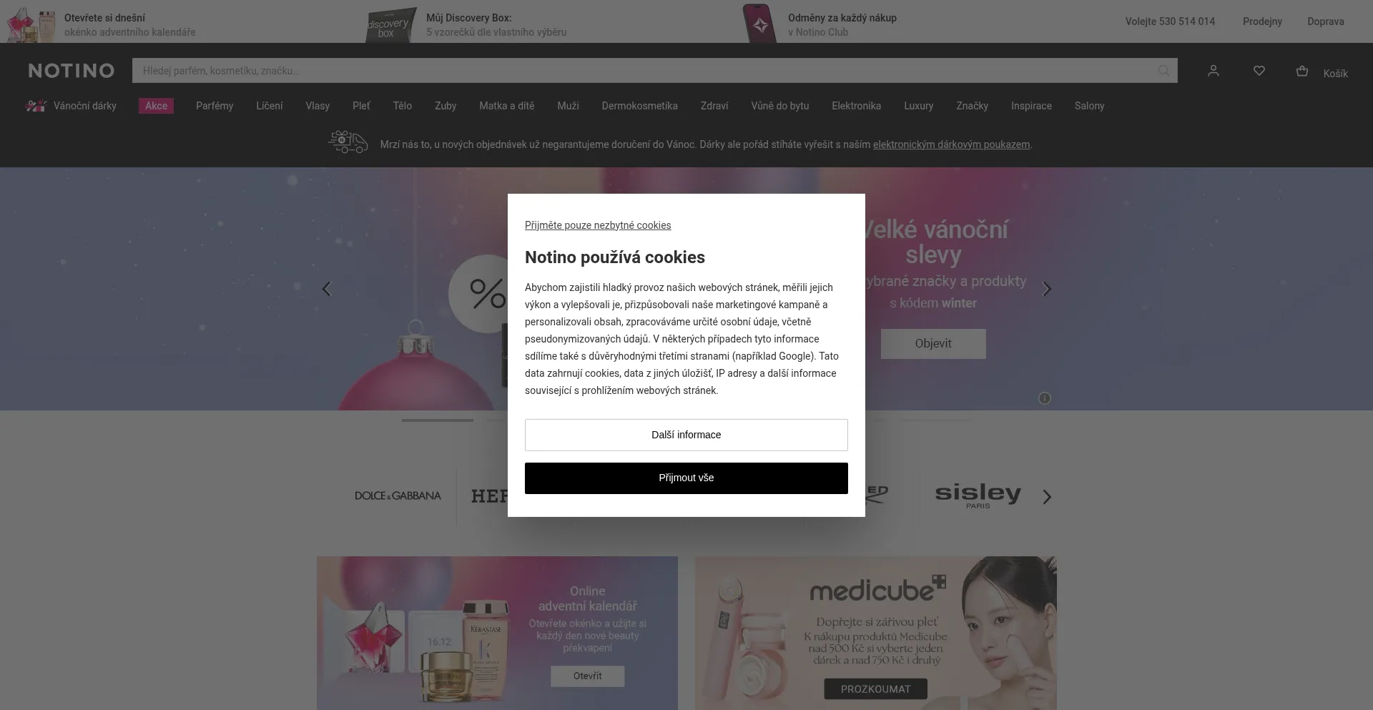Open the elektronickým dárkovým poukazem link
Image resolution: width=1373 pixels, height=710 pixels.
(x=951, y=144)
